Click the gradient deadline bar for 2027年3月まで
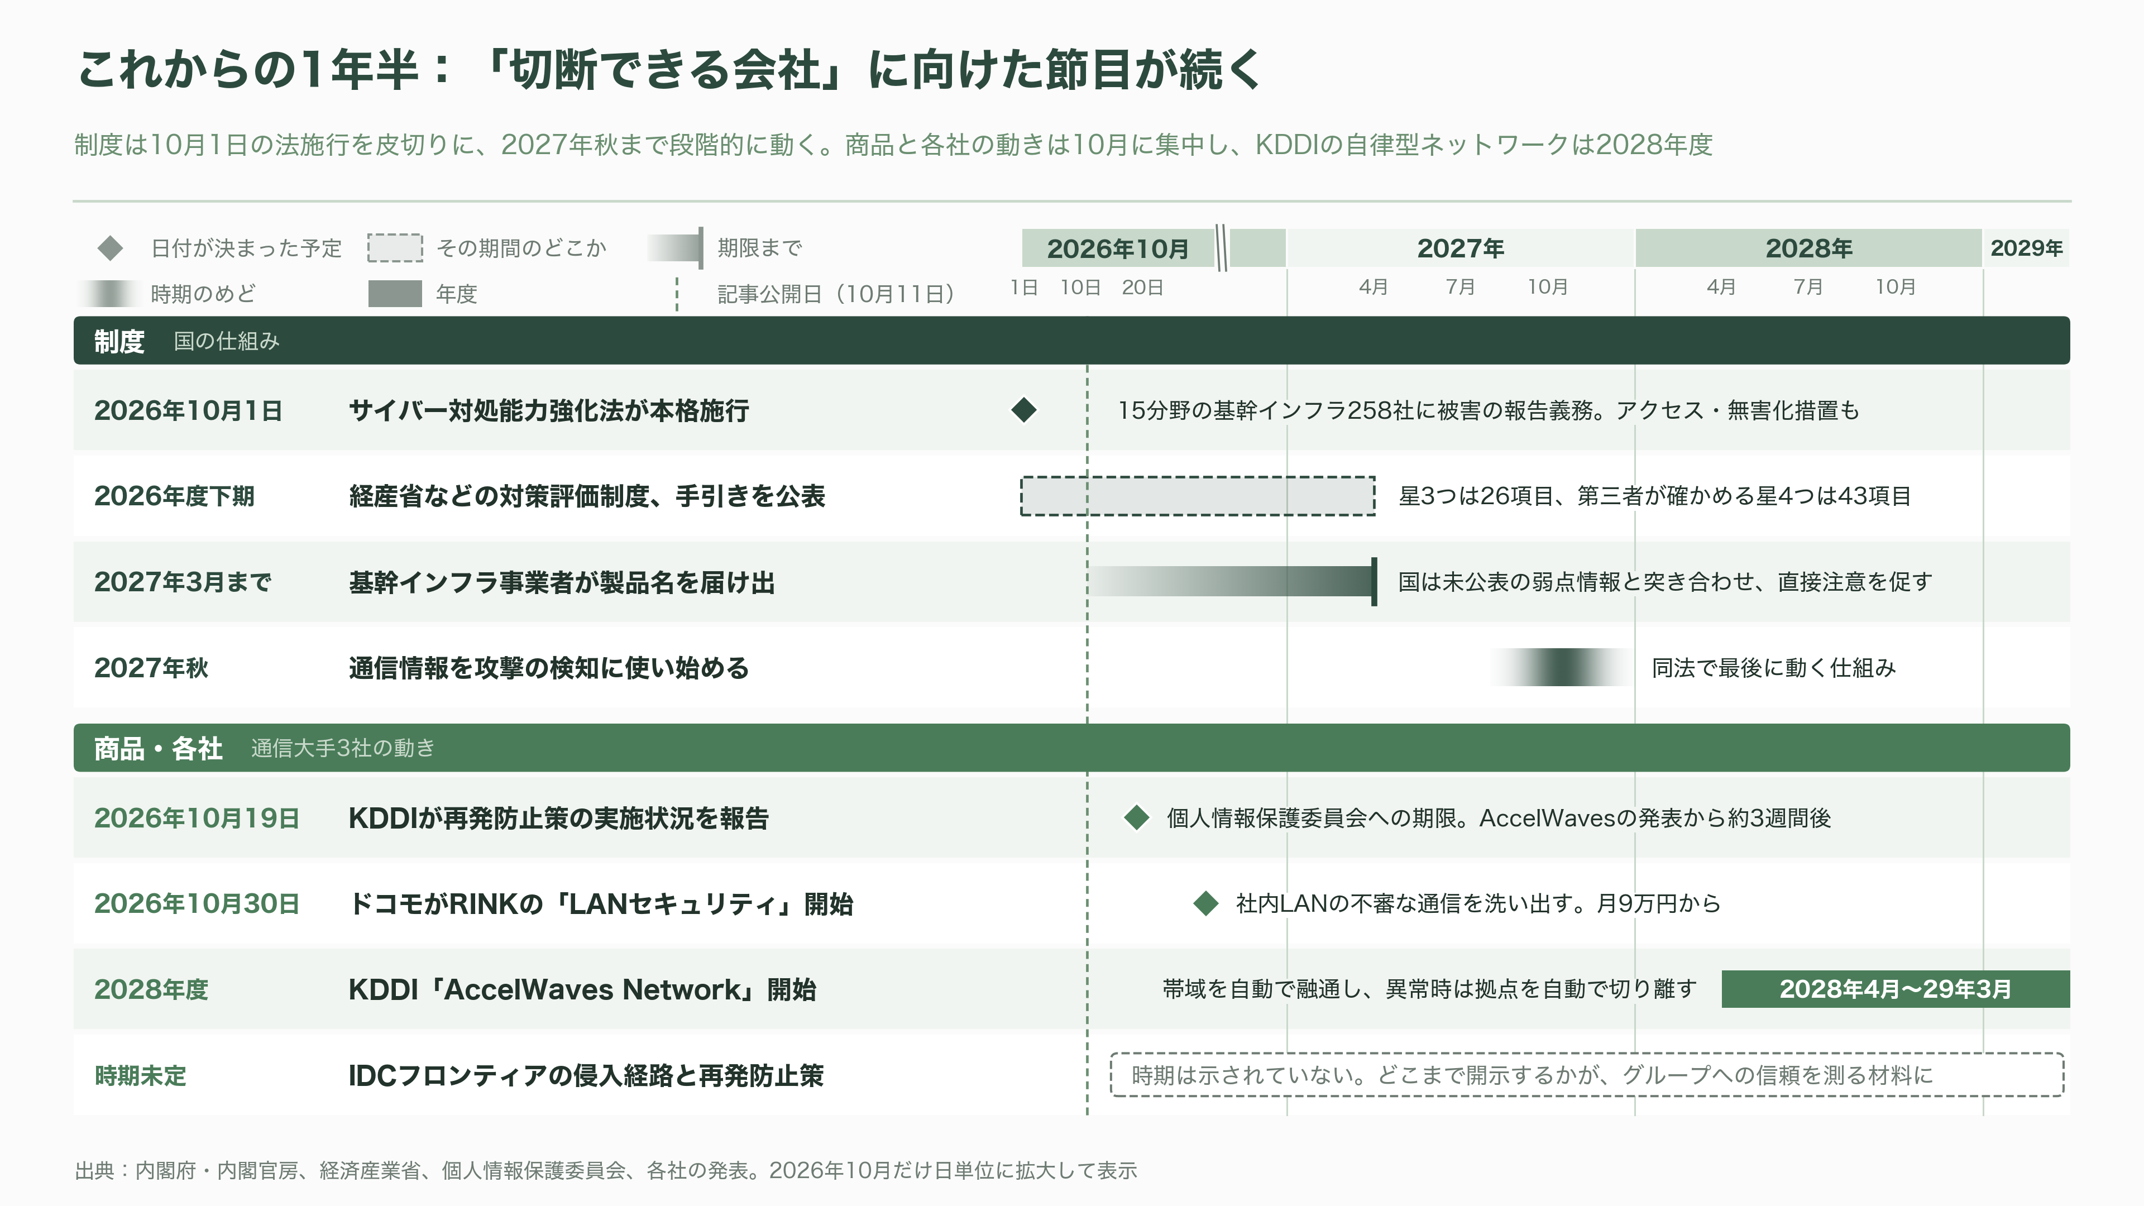Image resolution: width=2144 pixels, height=1206 pixels. click(x=1233, y=581)
